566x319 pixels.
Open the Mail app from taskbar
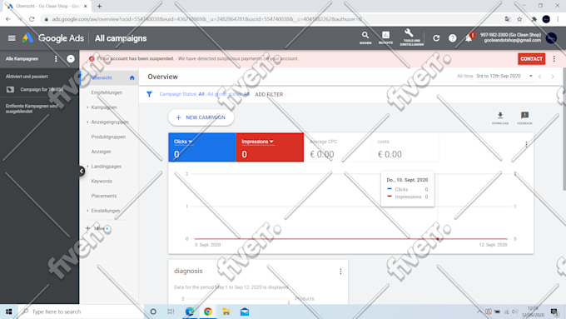[x=245, y=312]
